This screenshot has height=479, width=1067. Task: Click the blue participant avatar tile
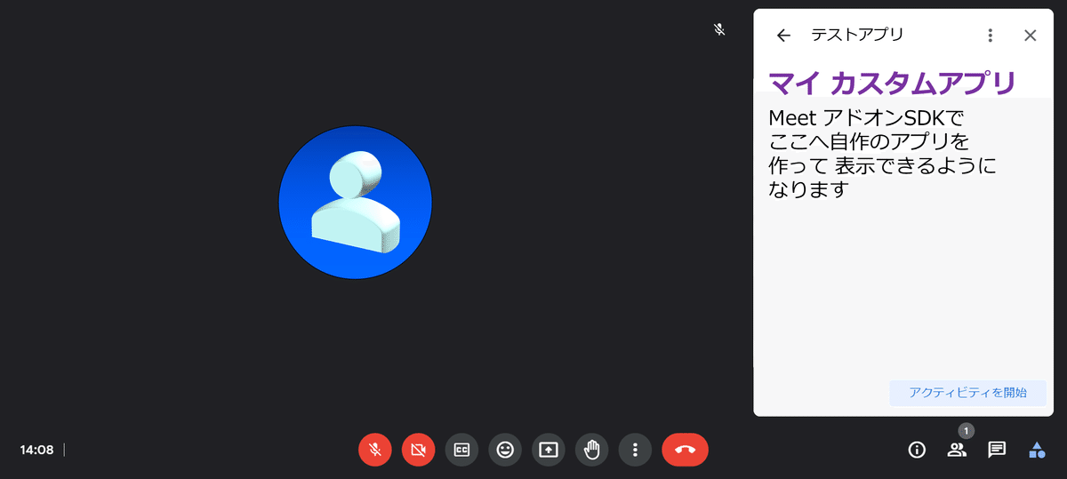tap(356, 203)
